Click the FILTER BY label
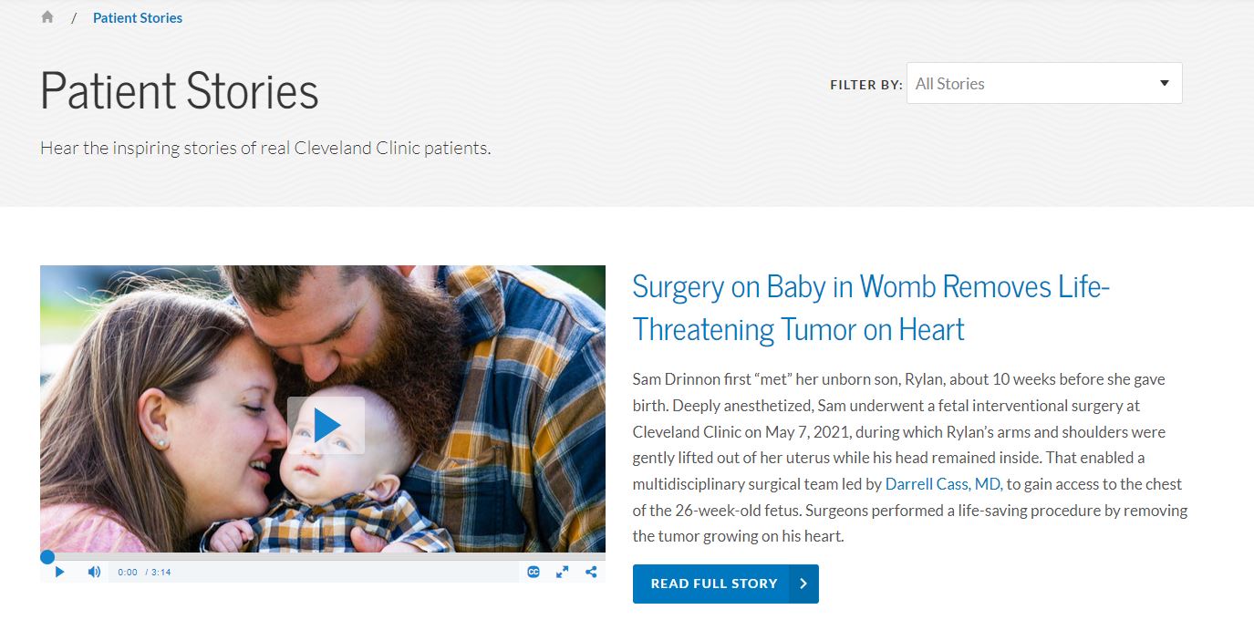 (865, 85)
